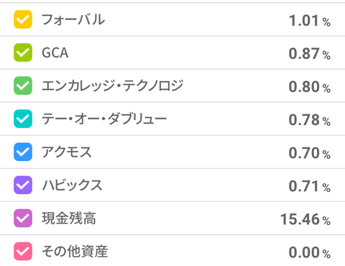Image resolution: width=345 pixels, height=266 pixels.
Task: Select the GCA holding label
Action: pos(55,52)
